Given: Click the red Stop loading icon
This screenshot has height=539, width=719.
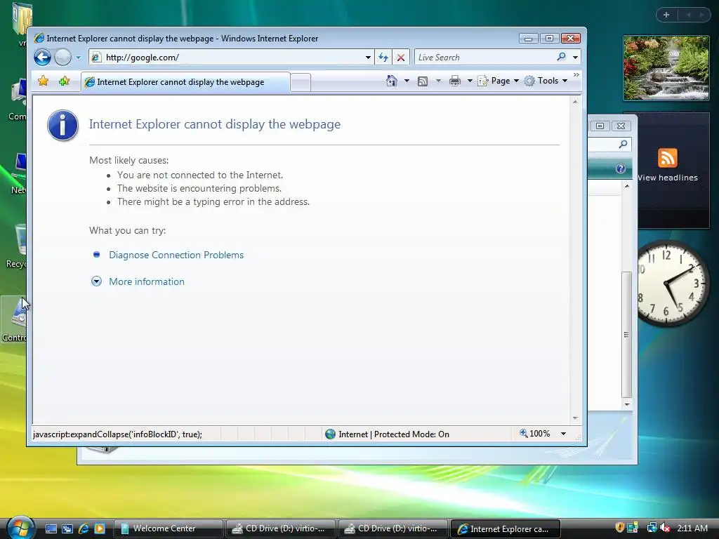Looking at the screenshot, I should (401, 58).
